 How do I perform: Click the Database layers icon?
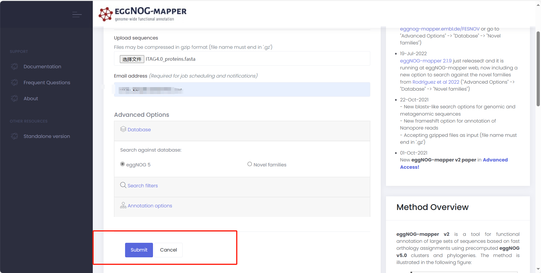point(123,129)
